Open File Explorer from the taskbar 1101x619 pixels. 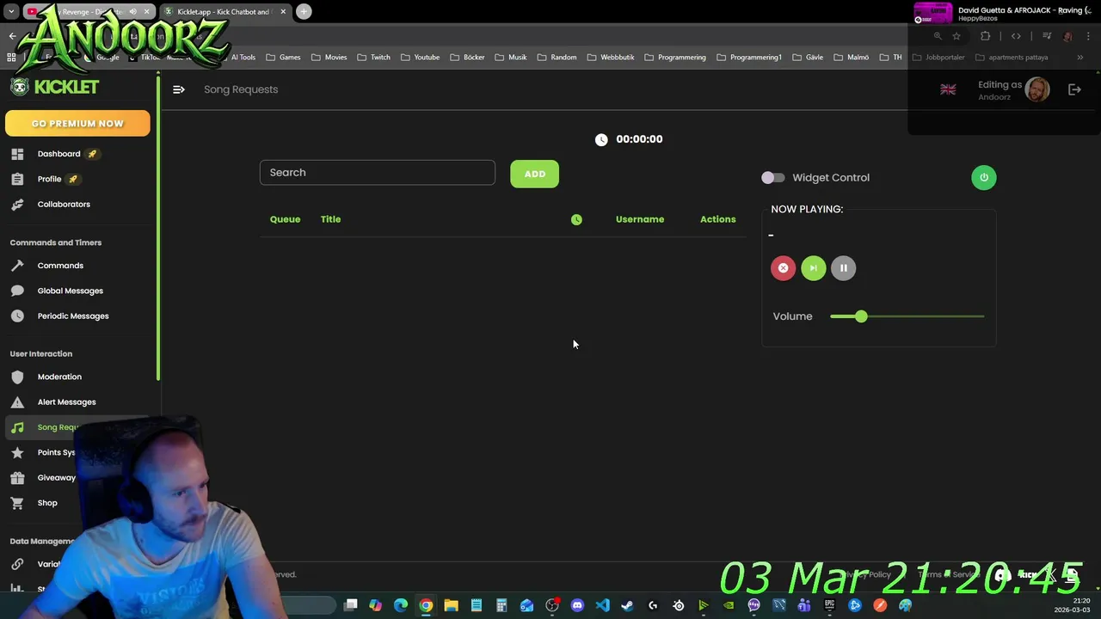click(x=451, y=605)
